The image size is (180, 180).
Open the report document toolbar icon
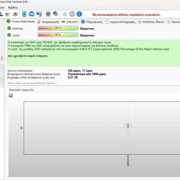24,14
